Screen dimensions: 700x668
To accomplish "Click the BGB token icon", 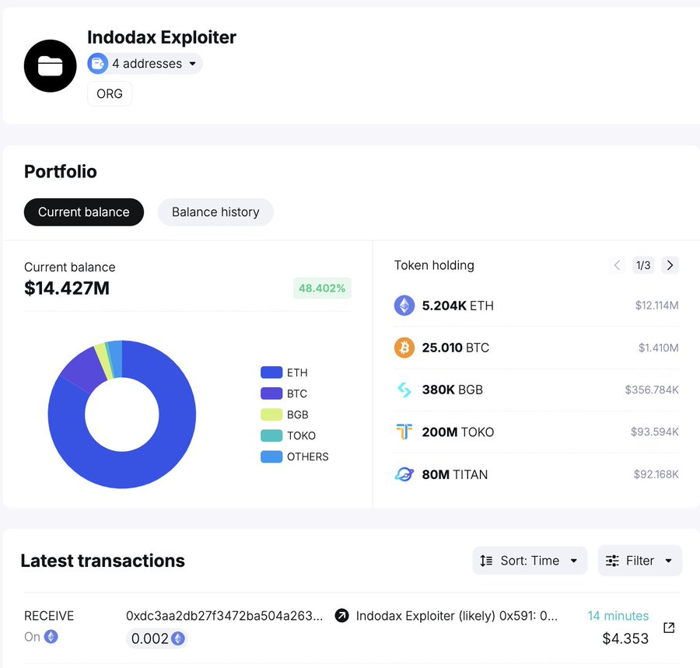I will click(404, 390).
